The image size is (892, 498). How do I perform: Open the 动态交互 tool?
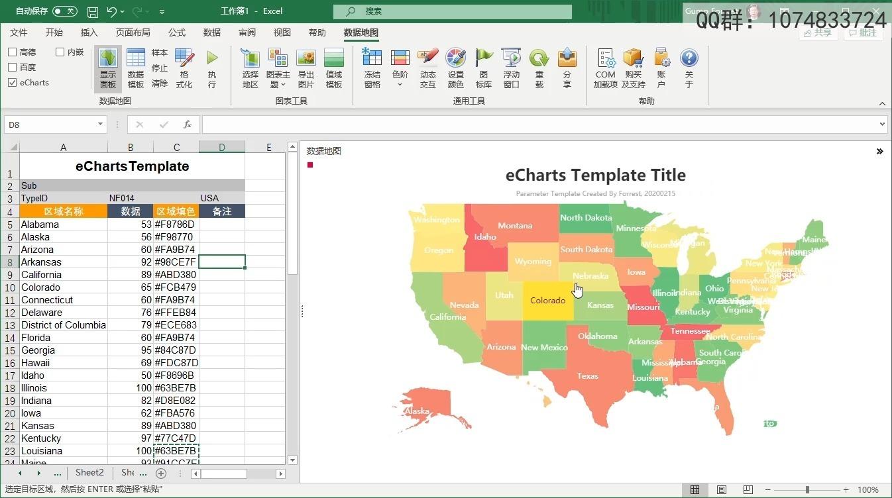[x=428, y=68]
